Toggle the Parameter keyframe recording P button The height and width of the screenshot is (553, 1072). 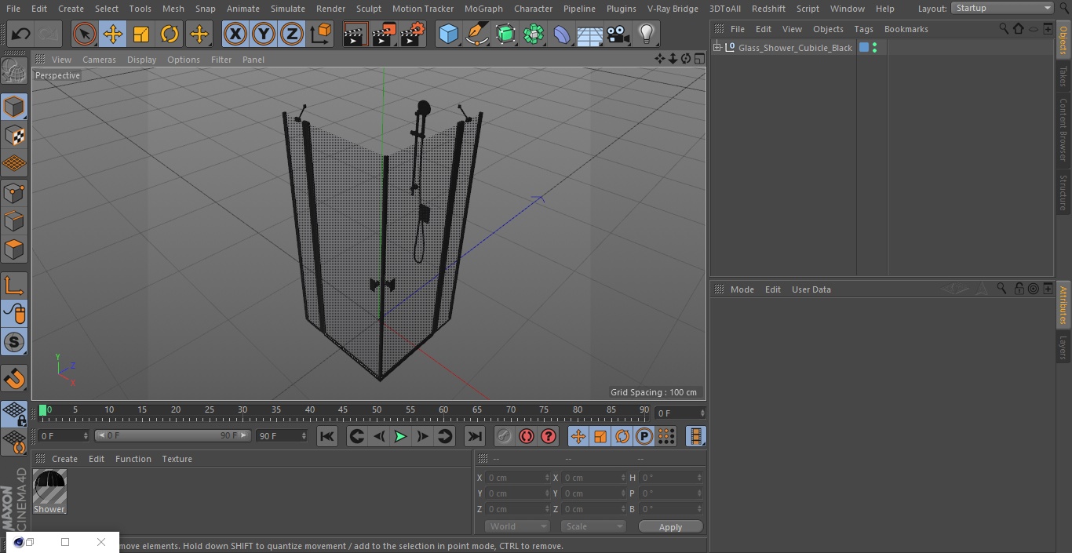(x=644, y=436)
